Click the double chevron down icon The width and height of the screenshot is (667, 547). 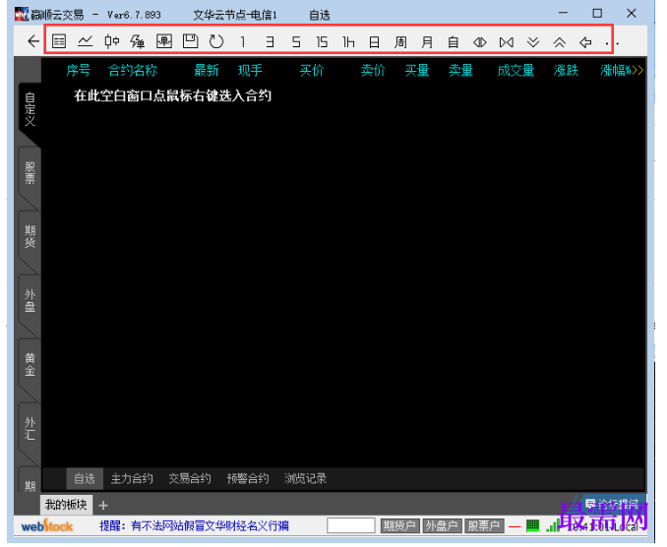click(x=533, y=42)
